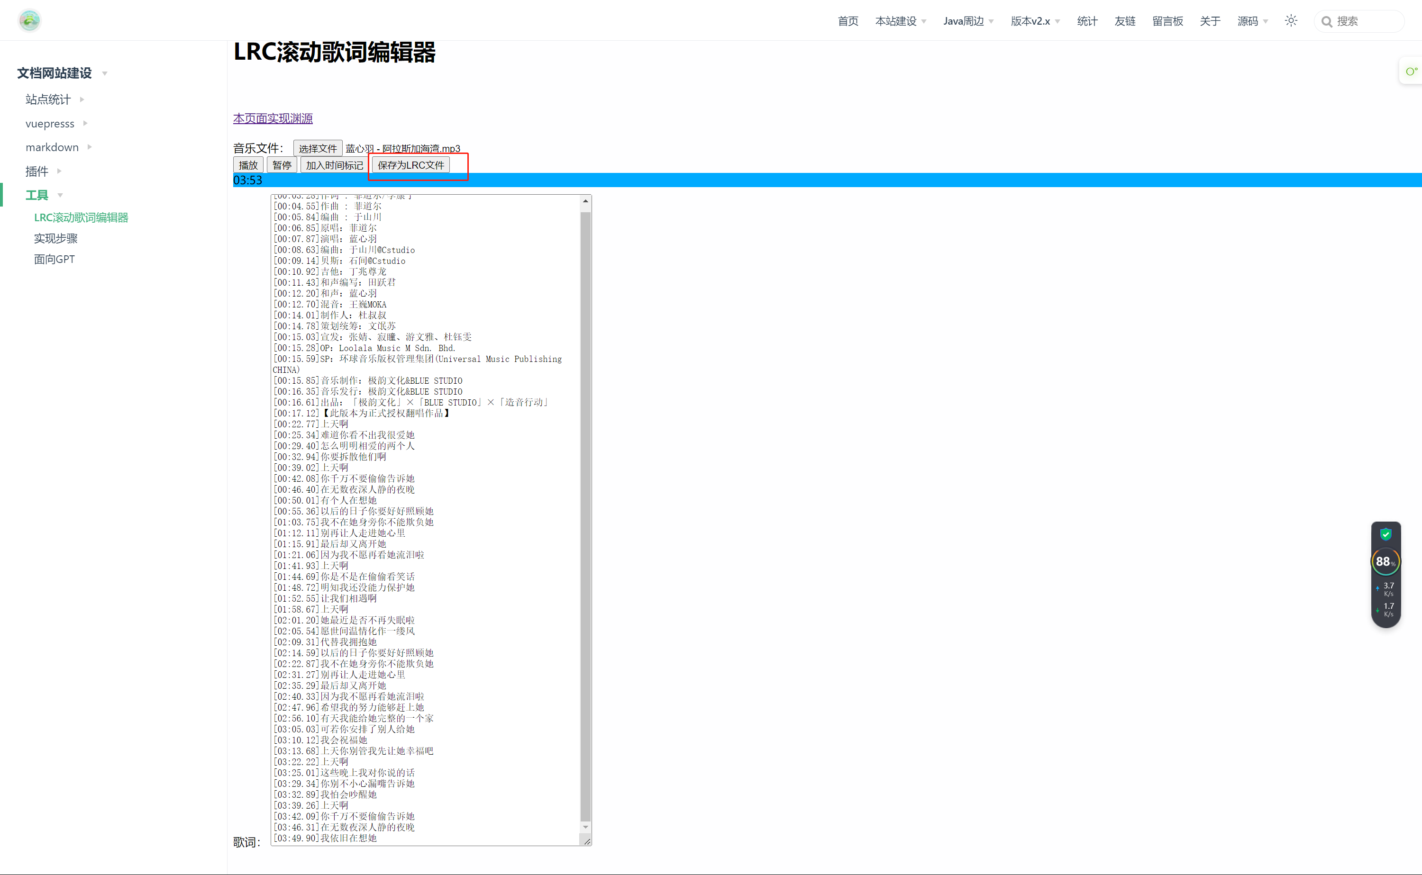Click the blue audio progress bar

tap(811, 180)
